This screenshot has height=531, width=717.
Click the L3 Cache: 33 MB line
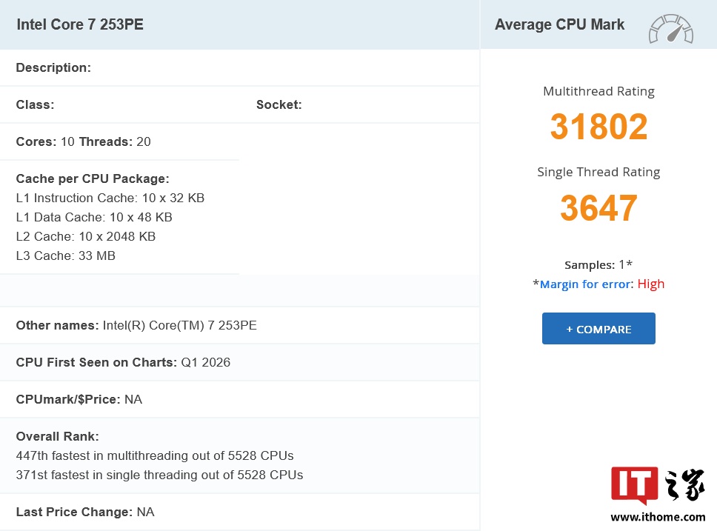click(x=66, y=256)
